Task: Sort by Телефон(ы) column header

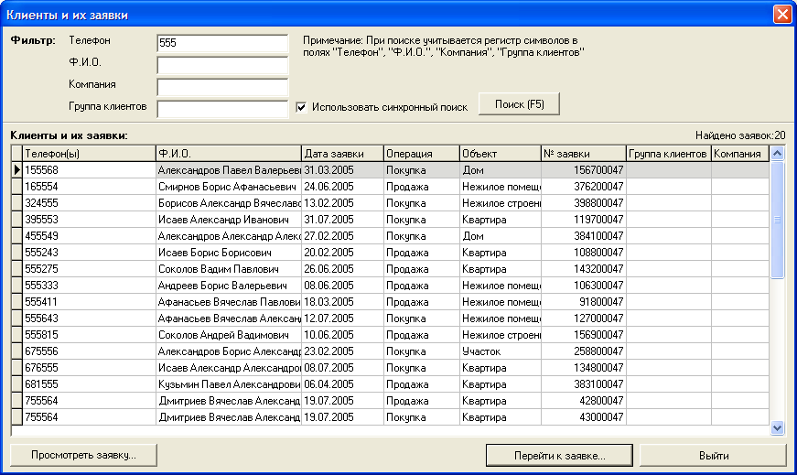Action: click(x=89, y=154)
